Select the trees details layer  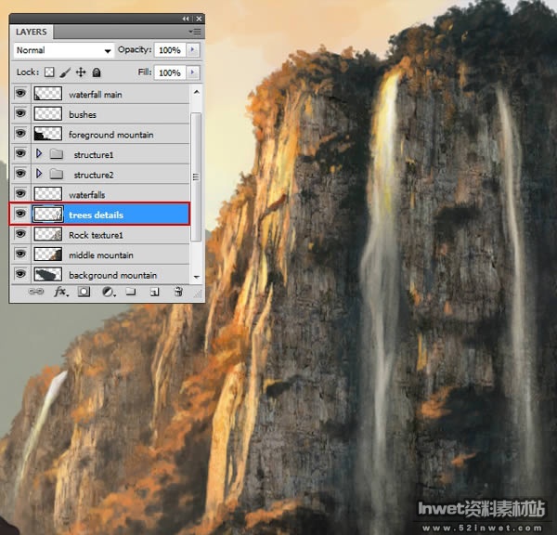tap(100, 215)
